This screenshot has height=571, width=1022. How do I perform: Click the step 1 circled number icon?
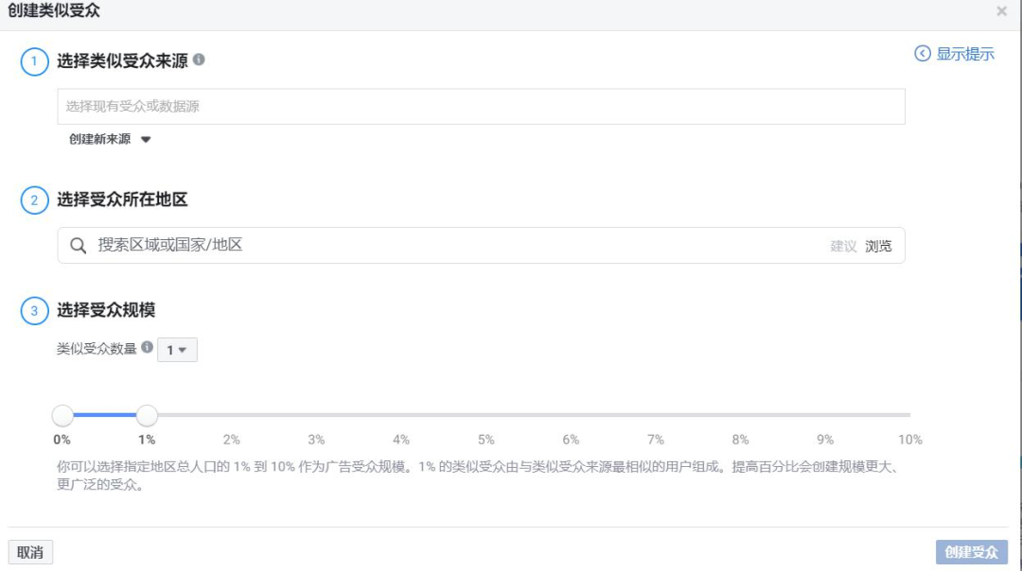35,61
